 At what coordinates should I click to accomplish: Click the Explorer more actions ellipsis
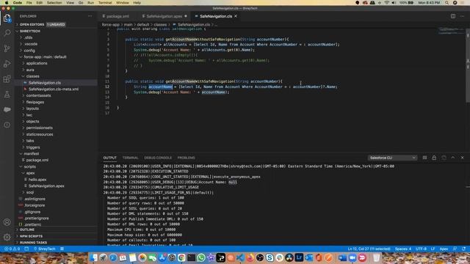pos(90,16)
